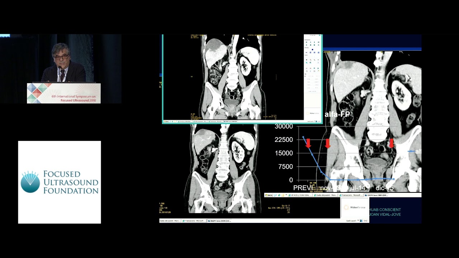The image size is (459, 258).
Task: Click Quick Launch label in bottom taskbar
Action: [x=351, y=221]
